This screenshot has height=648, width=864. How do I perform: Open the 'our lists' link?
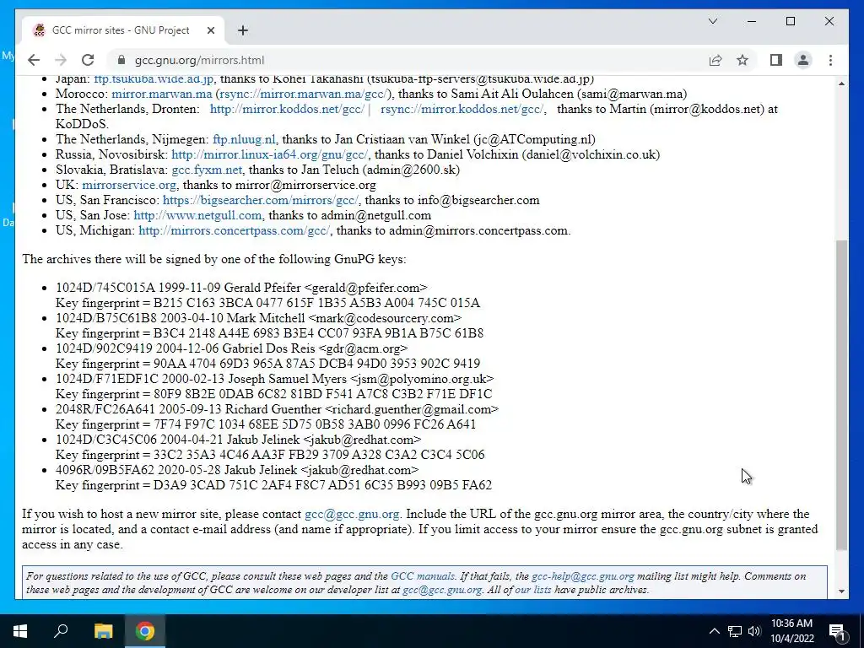pyautogui.click(x=533, y=590)
